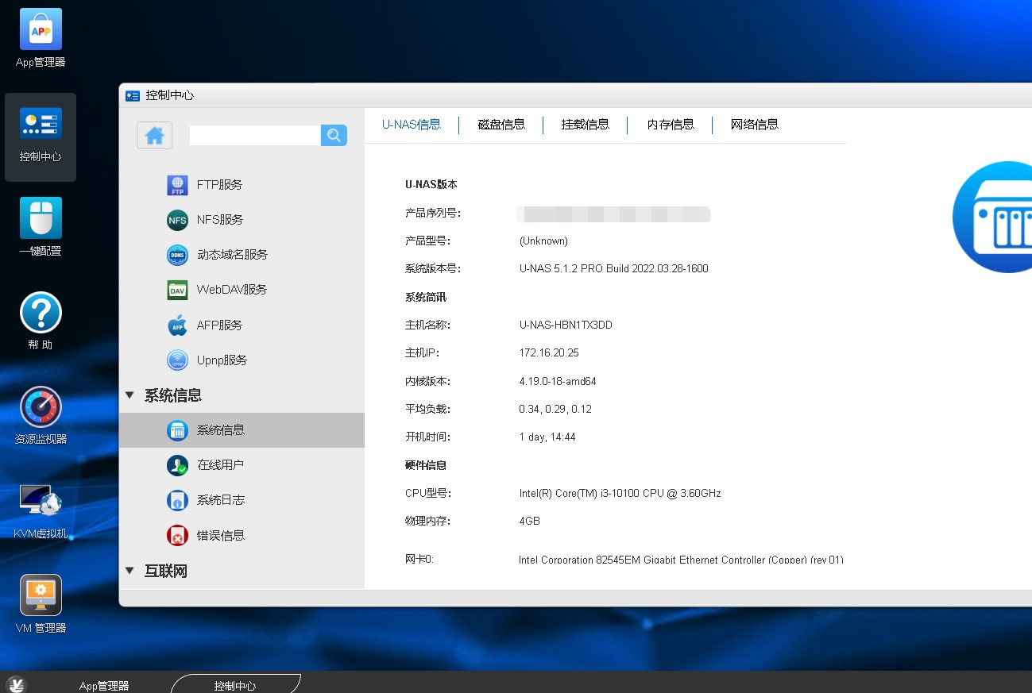Click the home icon button in 控制中心

click(155, 136)
